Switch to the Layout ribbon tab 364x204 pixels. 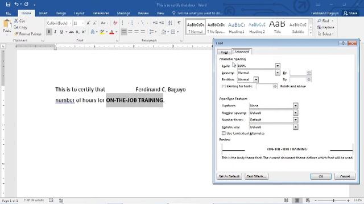click(x=79, y=13)
